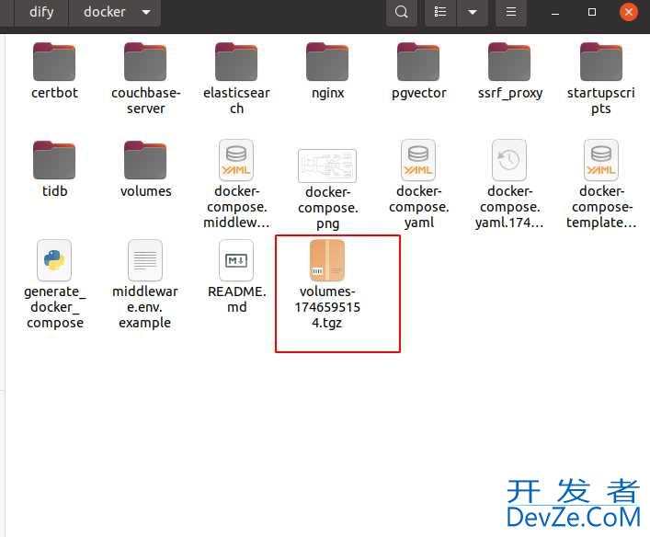Select the docker-compose.yaml file

point(418,162)
